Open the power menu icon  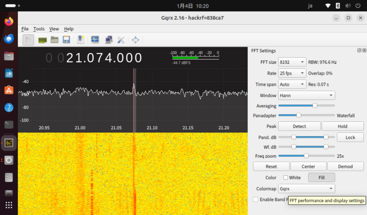[358, 6]
